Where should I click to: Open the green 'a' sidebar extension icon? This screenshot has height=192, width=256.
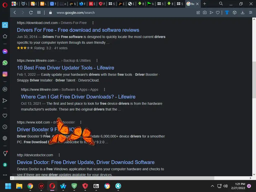tap(5, 165)
